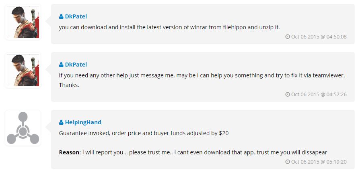Click the user icon next to HelpingHand

(x=61, y=122)
